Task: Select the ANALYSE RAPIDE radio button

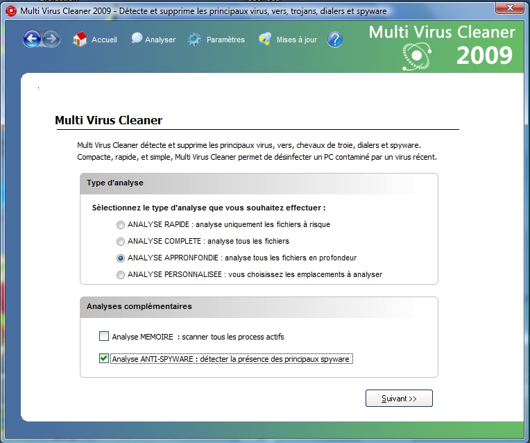Action: point(120,225)
